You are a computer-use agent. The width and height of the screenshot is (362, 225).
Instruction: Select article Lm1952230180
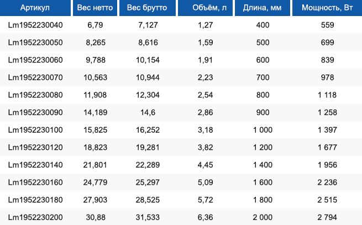click(35, 200)
